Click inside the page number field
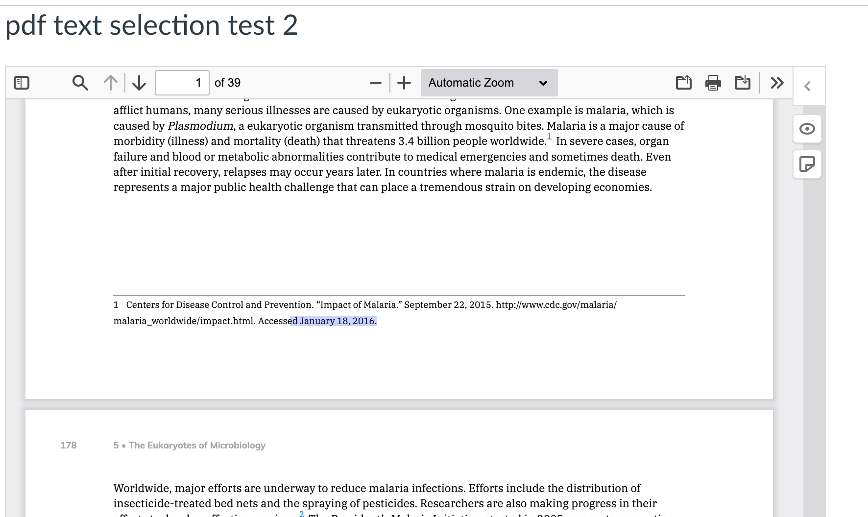The height and width of the screenshot is (517, 868). click(182, 82)
